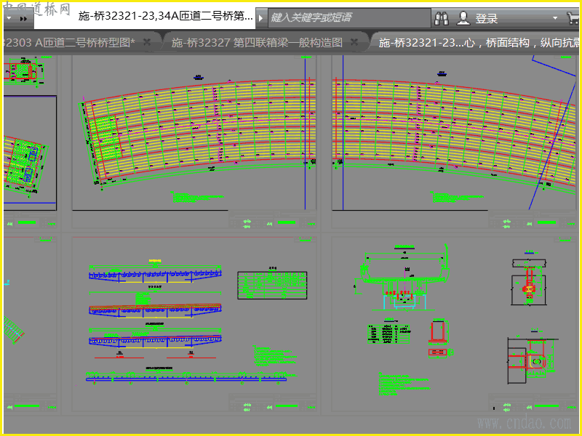Select the box girder cross-section drawing

403,278
